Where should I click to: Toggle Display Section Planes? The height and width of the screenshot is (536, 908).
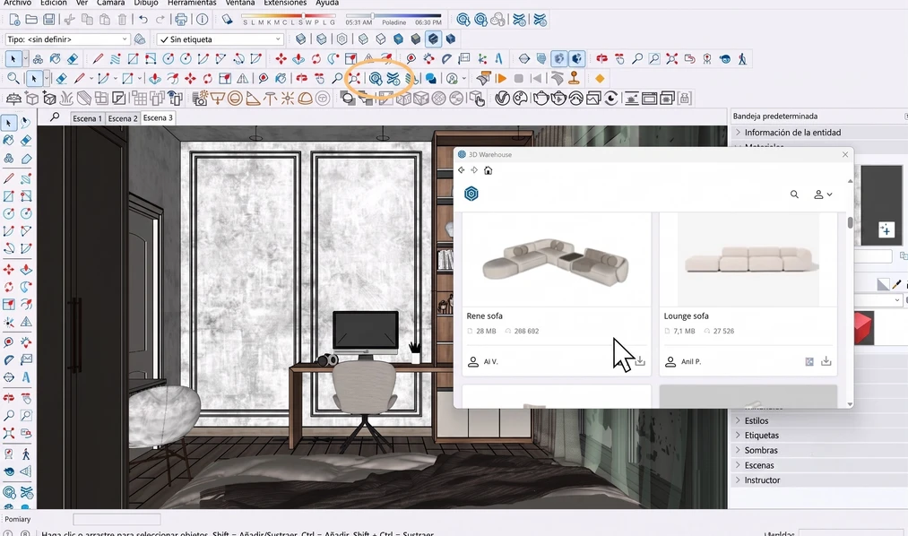point(541,58)
